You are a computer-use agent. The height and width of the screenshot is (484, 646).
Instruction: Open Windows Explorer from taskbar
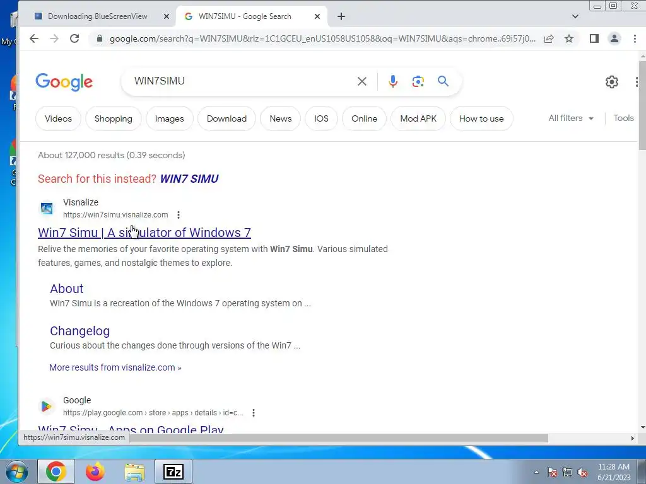(134, 471)
